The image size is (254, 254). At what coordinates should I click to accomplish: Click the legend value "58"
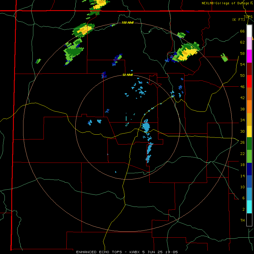click(242, 53)
